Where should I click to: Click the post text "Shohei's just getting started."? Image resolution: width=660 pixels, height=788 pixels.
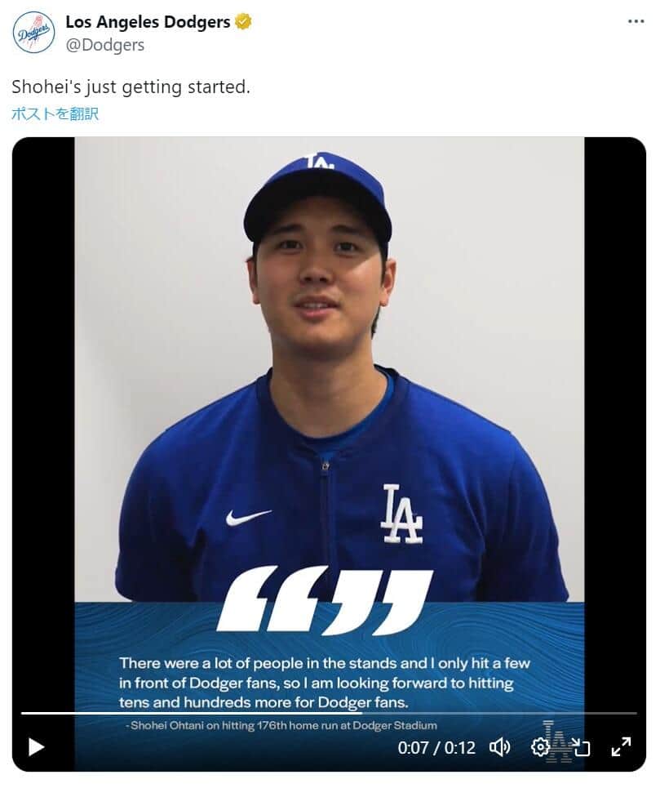tap(131, 87)
